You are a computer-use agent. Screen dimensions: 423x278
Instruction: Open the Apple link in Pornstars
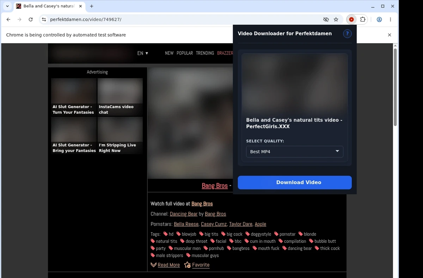coord(260,224)
